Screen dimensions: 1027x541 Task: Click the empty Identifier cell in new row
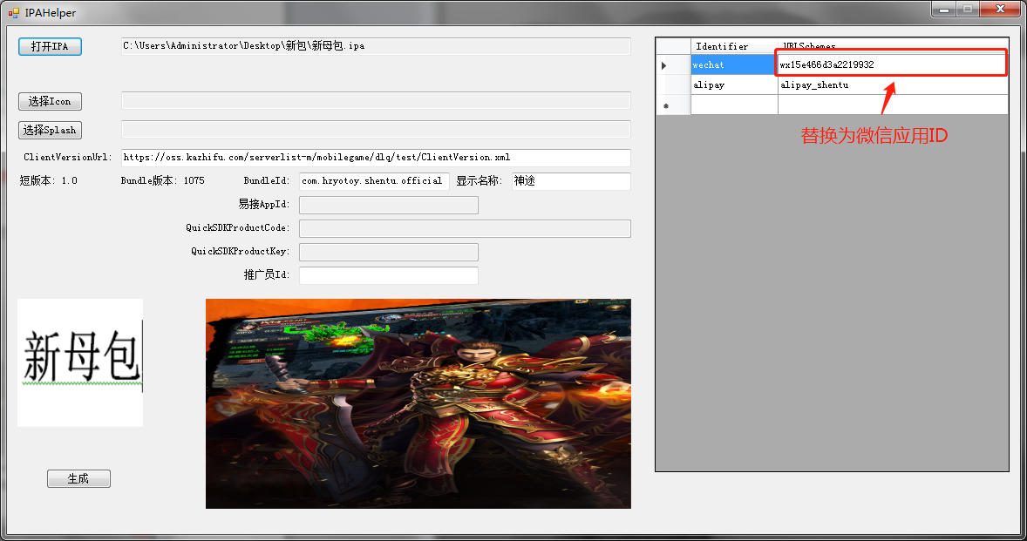pyautogui.click(x=734, y=105)
